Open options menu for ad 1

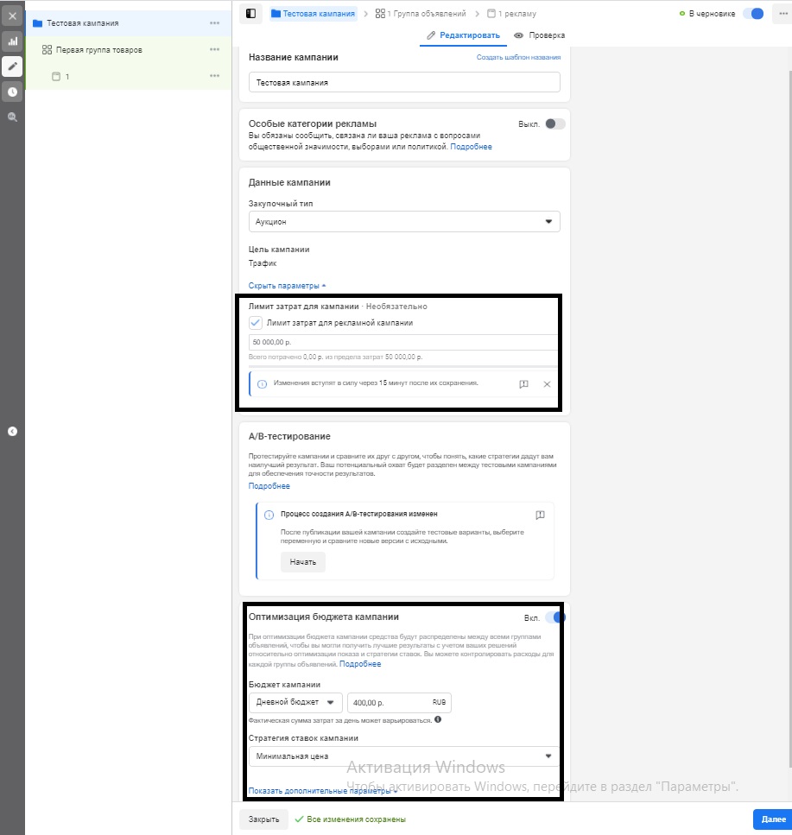(x=215, y=76)
